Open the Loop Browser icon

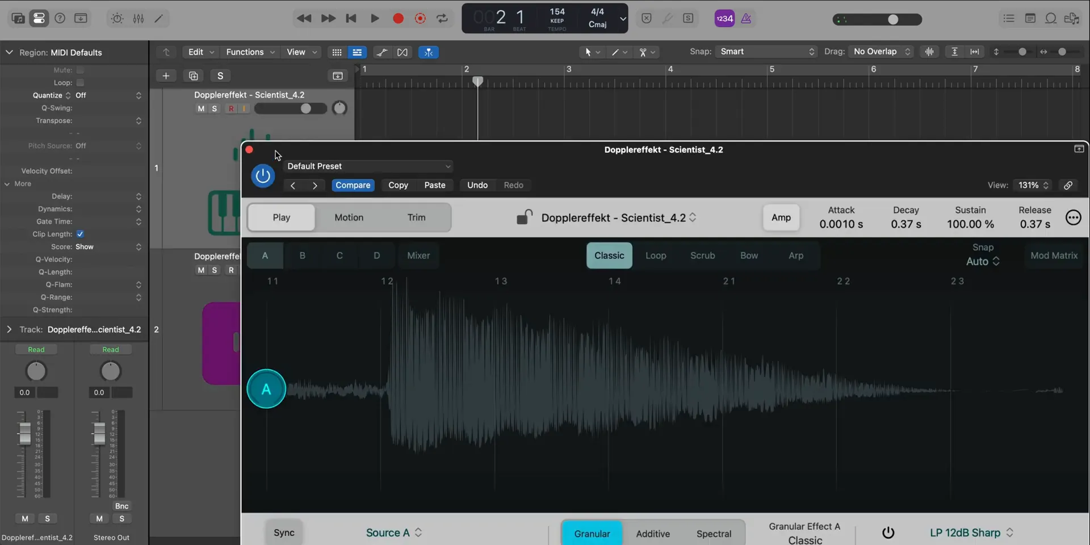[1051, 18]
